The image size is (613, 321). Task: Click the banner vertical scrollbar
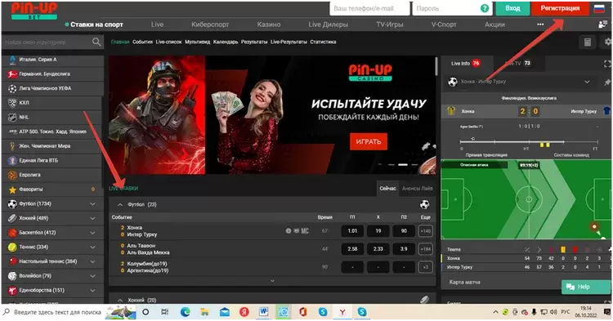click(436, 67)
